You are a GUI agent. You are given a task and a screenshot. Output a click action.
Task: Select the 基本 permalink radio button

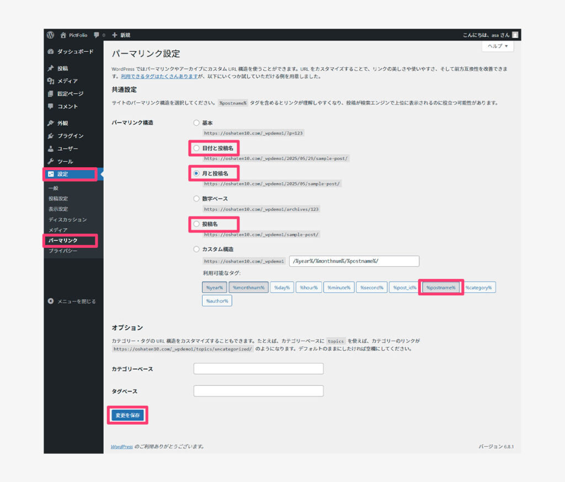tap(196, 123)
